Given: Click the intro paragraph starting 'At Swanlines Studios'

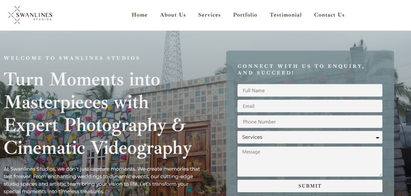Looking at the screenshot, I should pos(102,180).
